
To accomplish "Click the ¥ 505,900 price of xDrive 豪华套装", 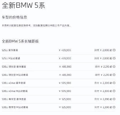I will pos(65,83).
